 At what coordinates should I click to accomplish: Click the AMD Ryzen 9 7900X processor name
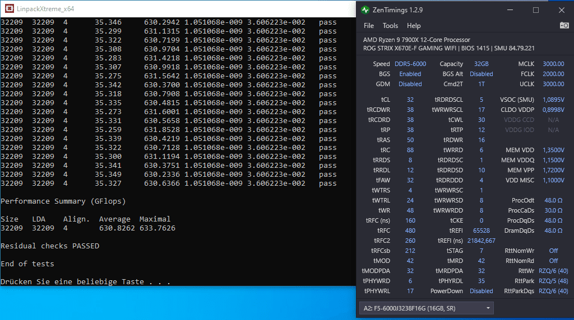point(416,40)
